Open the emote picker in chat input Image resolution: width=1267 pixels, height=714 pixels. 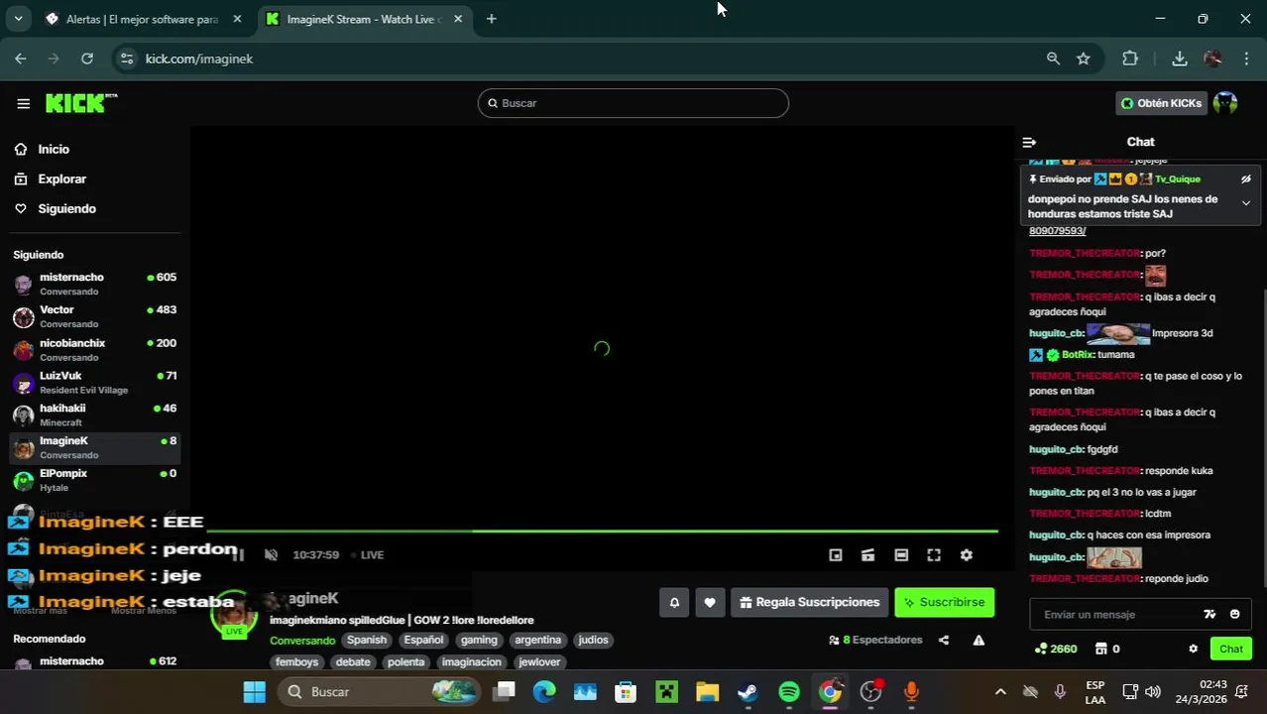pyautogui.click(x=1234, y=615)
